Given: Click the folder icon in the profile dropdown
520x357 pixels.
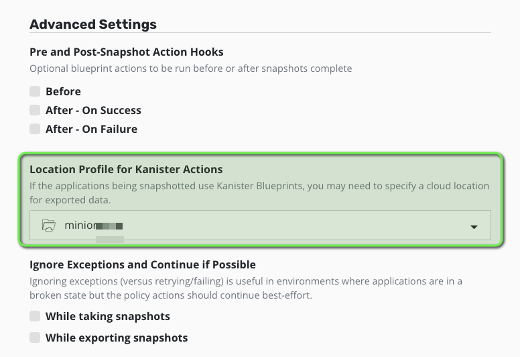Looking at the screenshot, I should [48, 225].
